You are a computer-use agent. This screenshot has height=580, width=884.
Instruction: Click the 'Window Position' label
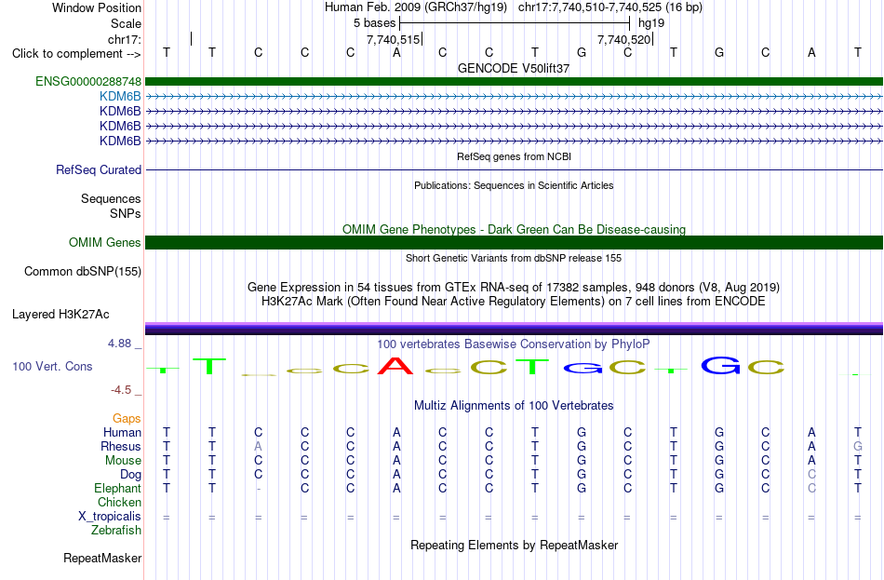pyautogui.click(x=97, y=7)
